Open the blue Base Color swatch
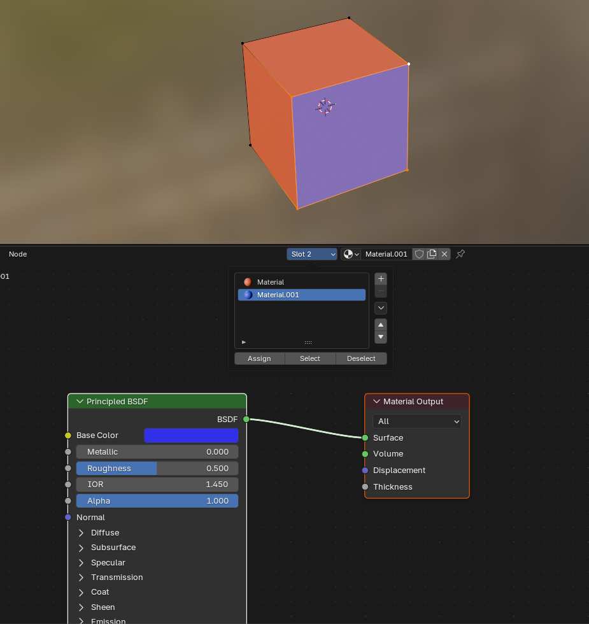The height and width of the screenshot is (624, 589). point(191,436)
